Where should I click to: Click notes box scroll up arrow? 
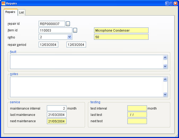(165, 79)
